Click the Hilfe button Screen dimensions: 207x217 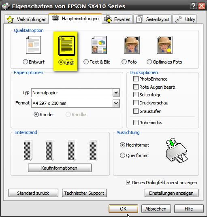pos(189,208)
